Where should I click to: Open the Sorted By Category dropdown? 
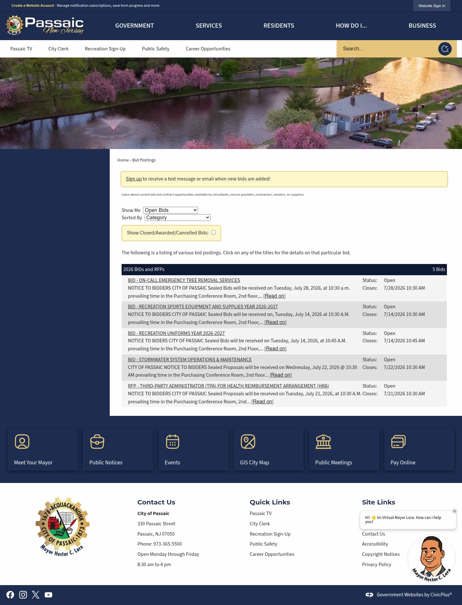177,217
